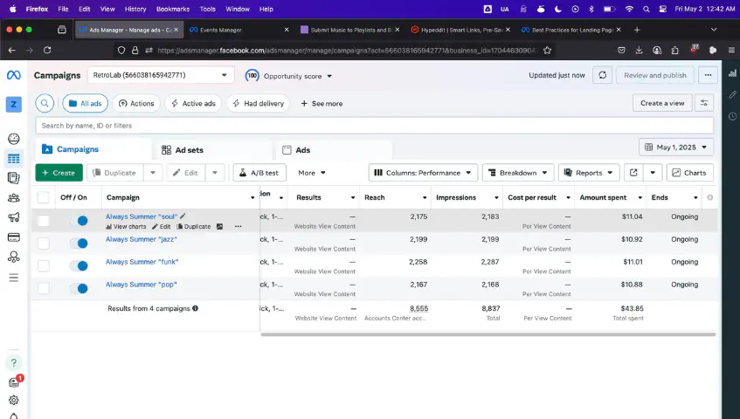Screen dimensions: 740x419
Task: Open the three-dot menu beside Review and publish
Action: 708,75
